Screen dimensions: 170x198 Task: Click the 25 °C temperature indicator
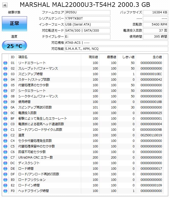[14, 46]
